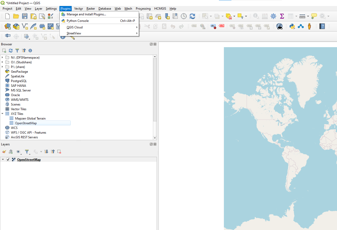Click the Statistical Summary sigma icon
This screenshot has width=337, height=230.
(282, 16)
